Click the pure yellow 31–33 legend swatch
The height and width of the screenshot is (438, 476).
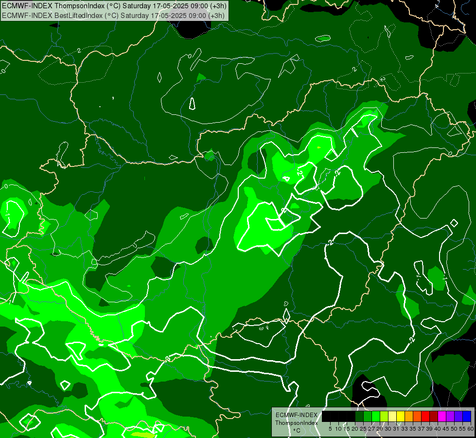coord(401,416)
